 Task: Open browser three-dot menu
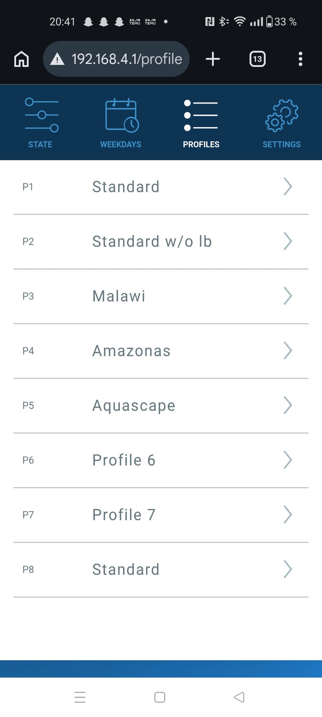(x=300, y=59)
